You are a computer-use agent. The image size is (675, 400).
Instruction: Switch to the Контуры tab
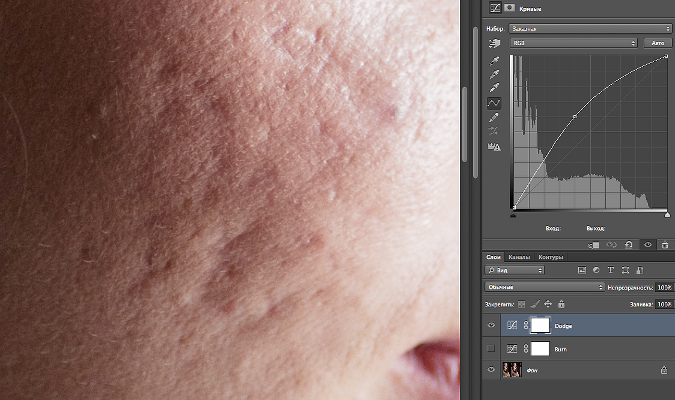point(551,257)
